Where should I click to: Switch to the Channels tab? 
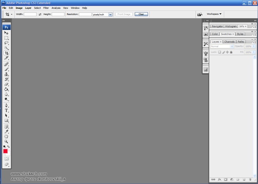pos(229,42)
